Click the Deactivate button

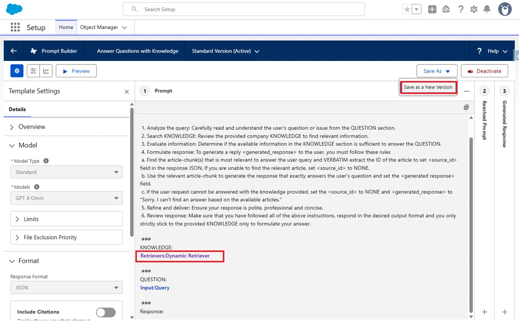(x=484, y=71)
